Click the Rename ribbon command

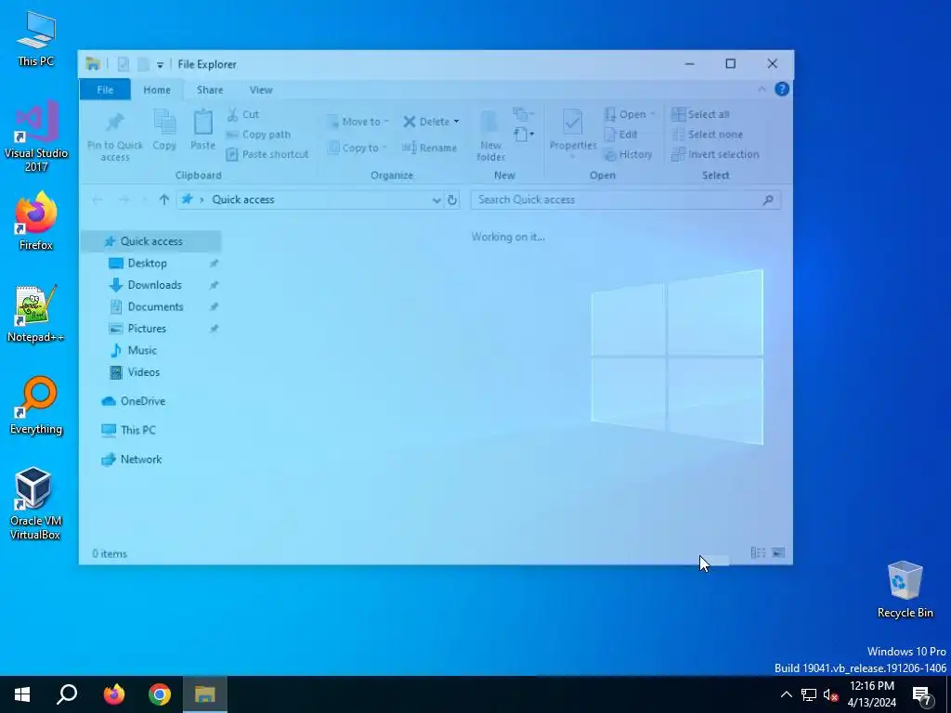(430, 148)
